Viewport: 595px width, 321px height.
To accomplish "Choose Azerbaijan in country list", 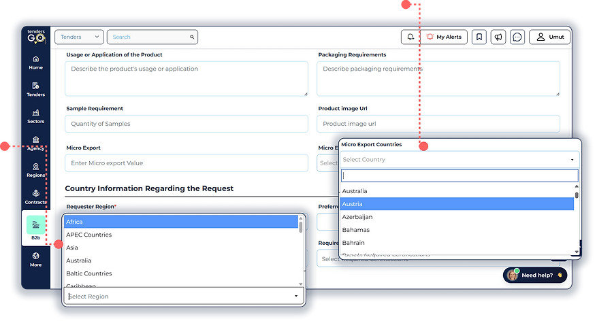I will tap(457, 217).
